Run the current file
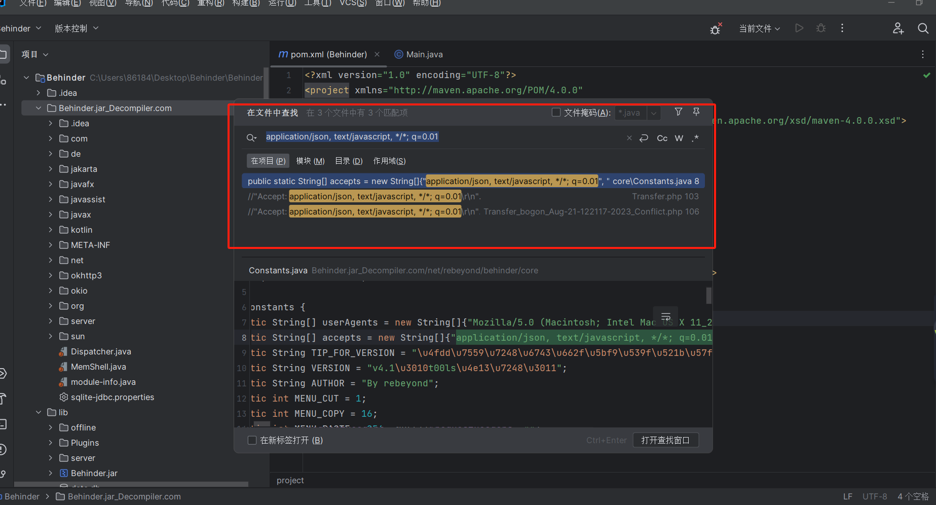This screenshot has width=936, height=505. (x=799, y=28)
